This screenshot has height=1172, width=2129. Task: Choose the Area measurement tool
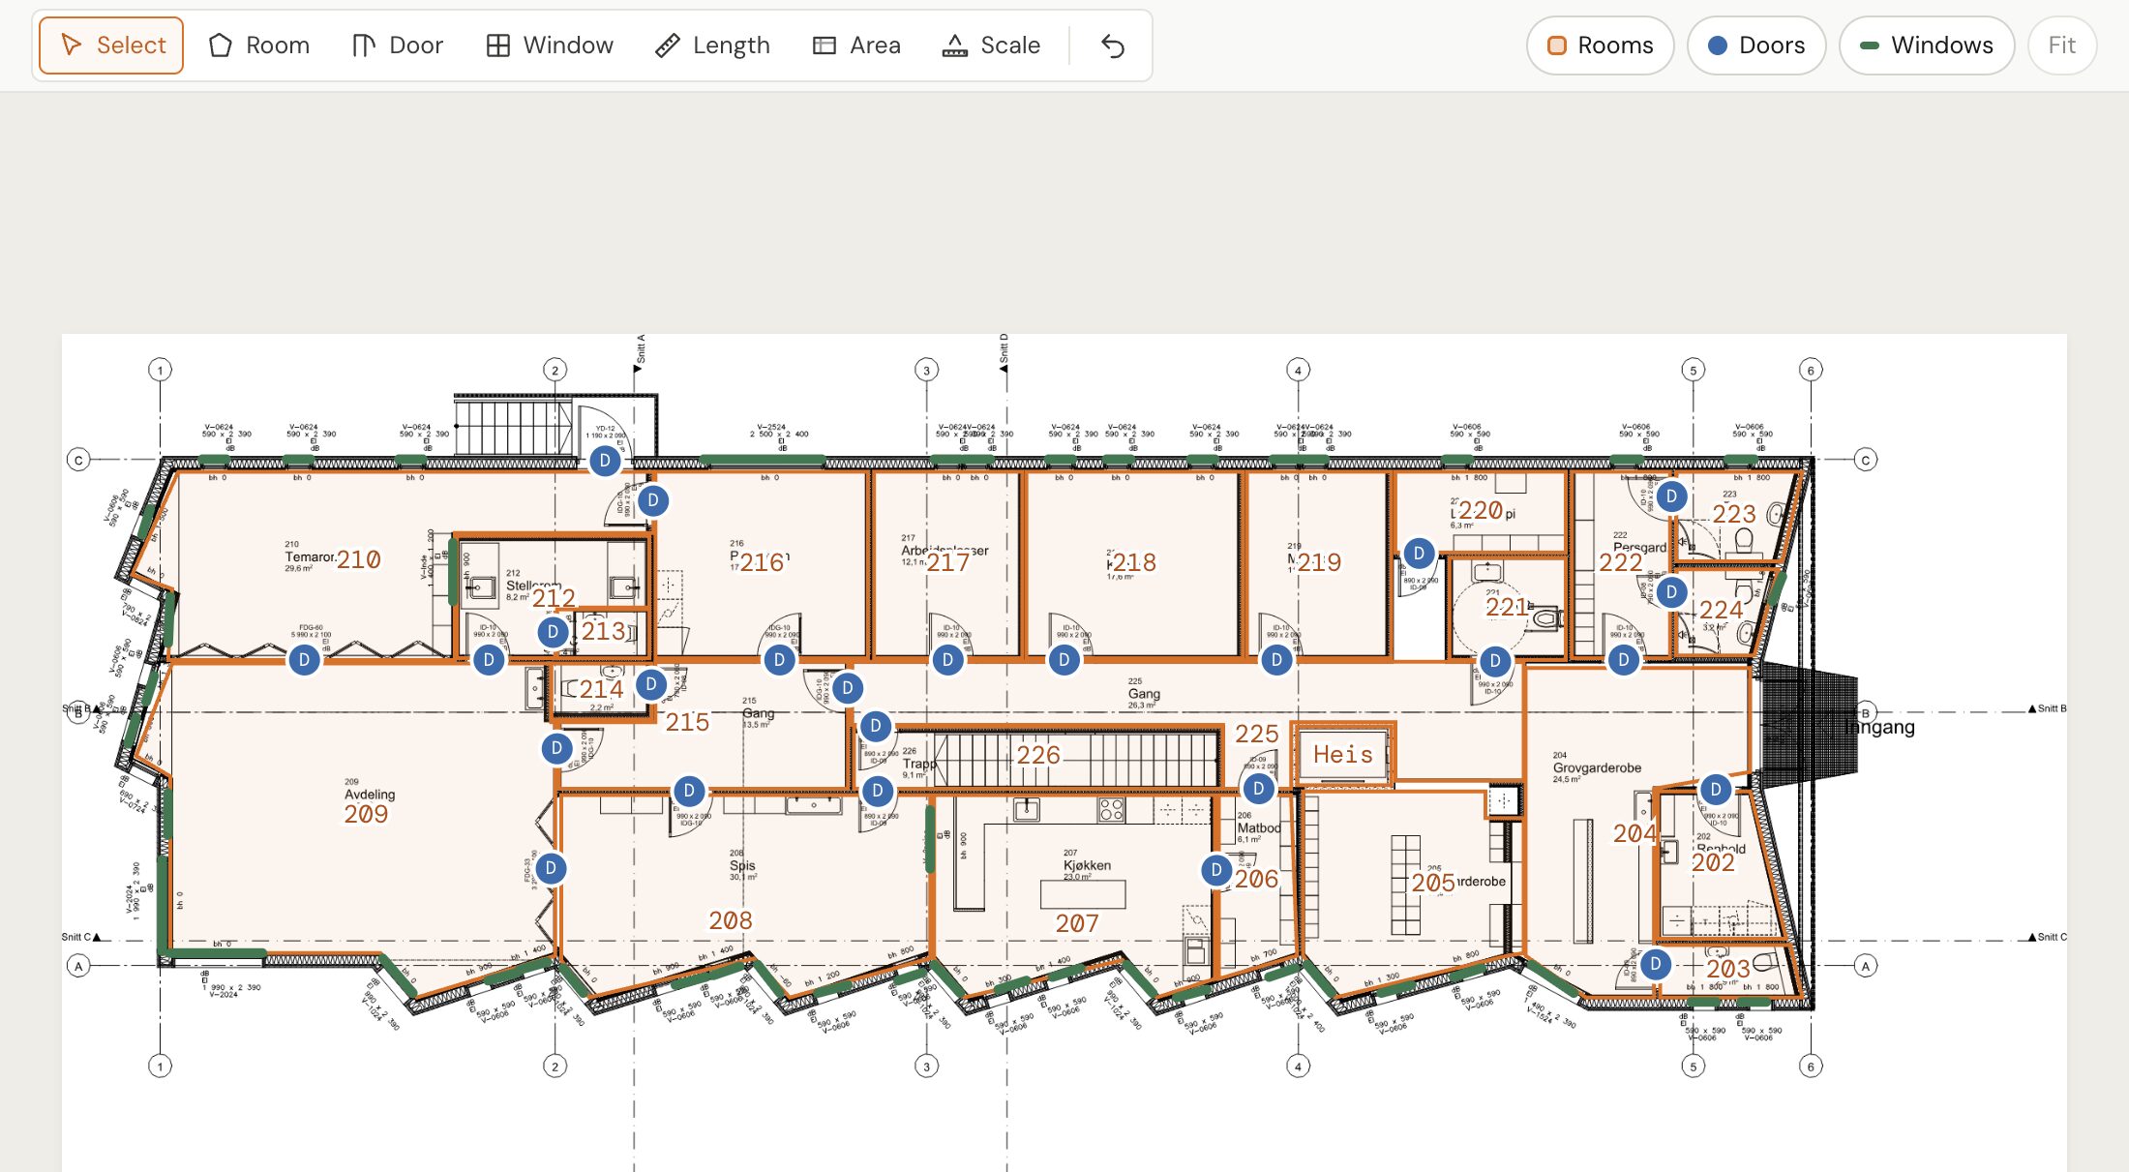(856, 45)
